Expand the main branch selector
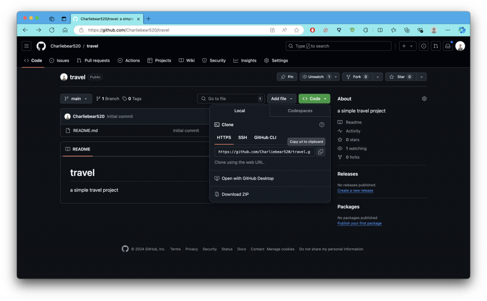 (x=76, y=99)
